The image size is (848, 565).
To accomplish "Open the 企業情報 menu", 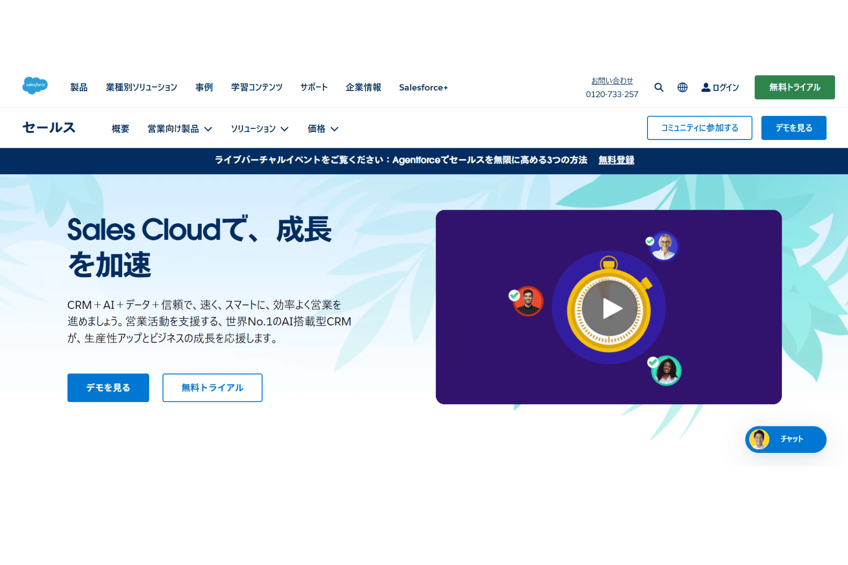I will click(363, 87).
